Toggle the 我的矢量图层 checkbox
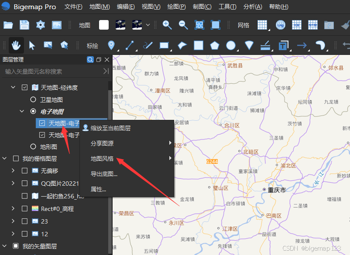Image resolution: width=350 pixels, height=255 pixels. tap(16, 246)
